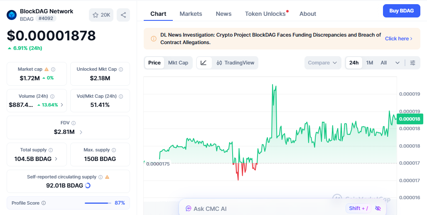This screenshot has height=215, width=427.
Task: Select the 24h time range
Action: coord(354,63)
